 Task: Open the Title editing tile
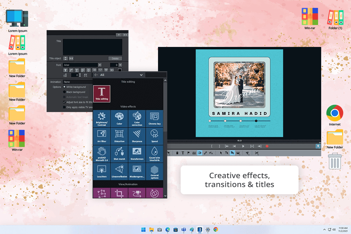coord(101,94)
